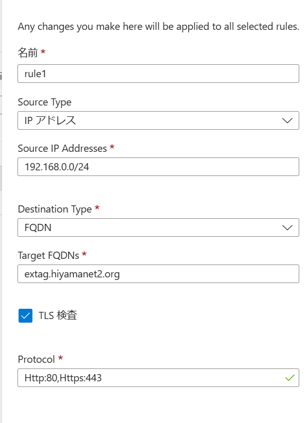The width and height of the screenshot is (308, 423).
Task: Click the Destination Type field label
Action: [x=55, y=208]
